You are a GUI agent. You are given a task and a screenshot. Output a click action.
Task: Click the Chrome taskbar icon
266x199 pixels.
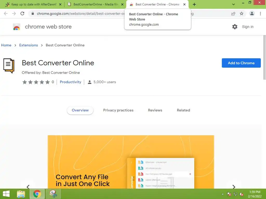37,194
